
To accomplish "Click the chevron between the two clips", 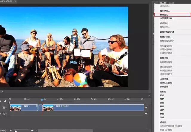I will (x=39, y=106).
